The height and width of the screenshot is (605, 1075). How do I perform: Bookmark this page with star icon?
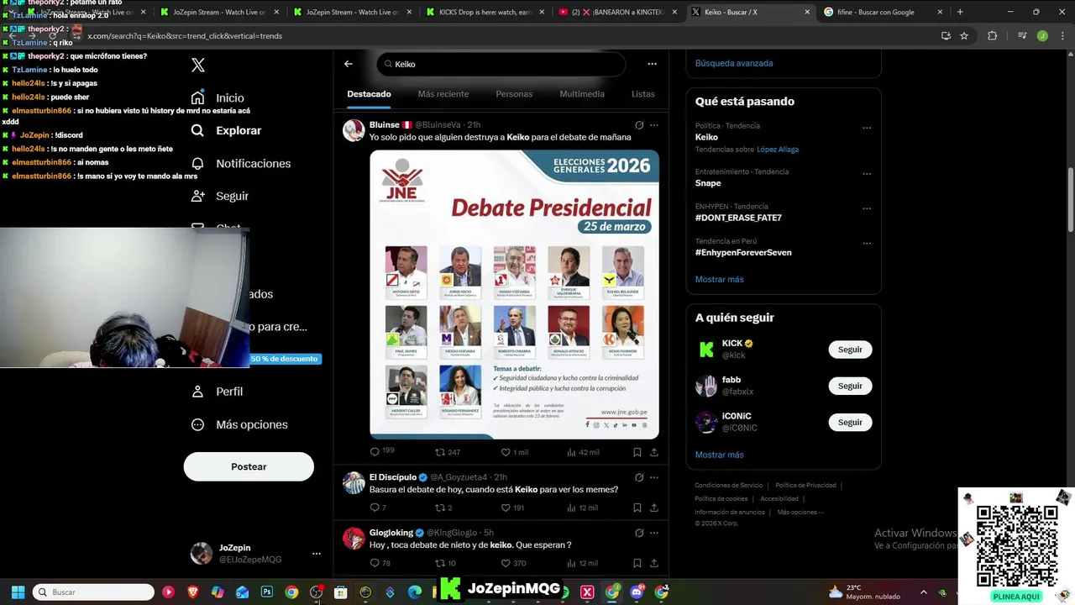(x=964, y=36)
